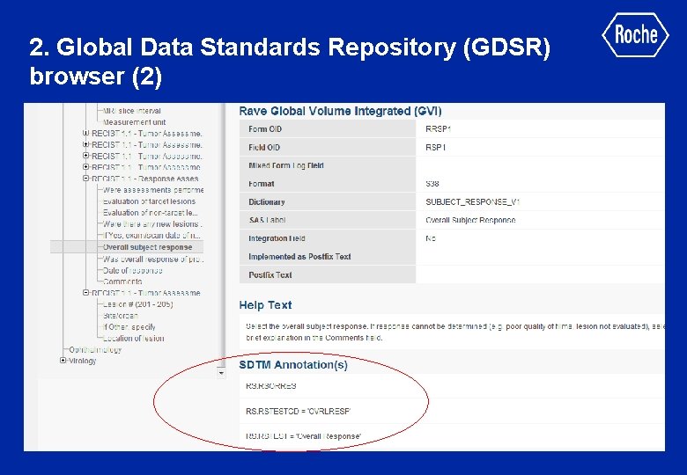Click the Mixed Form Log Field label
This screenshot has width=687, height=475.
coord(286,165)
